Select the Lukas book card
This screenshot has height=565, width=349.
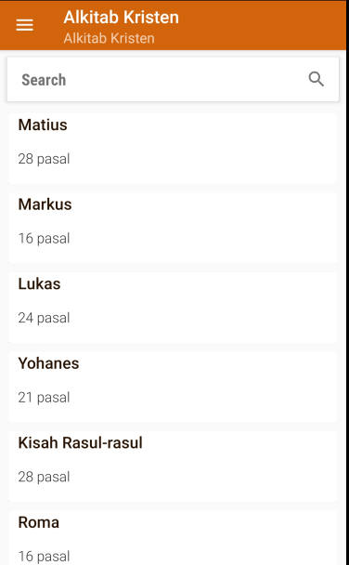tap(173, 308)
